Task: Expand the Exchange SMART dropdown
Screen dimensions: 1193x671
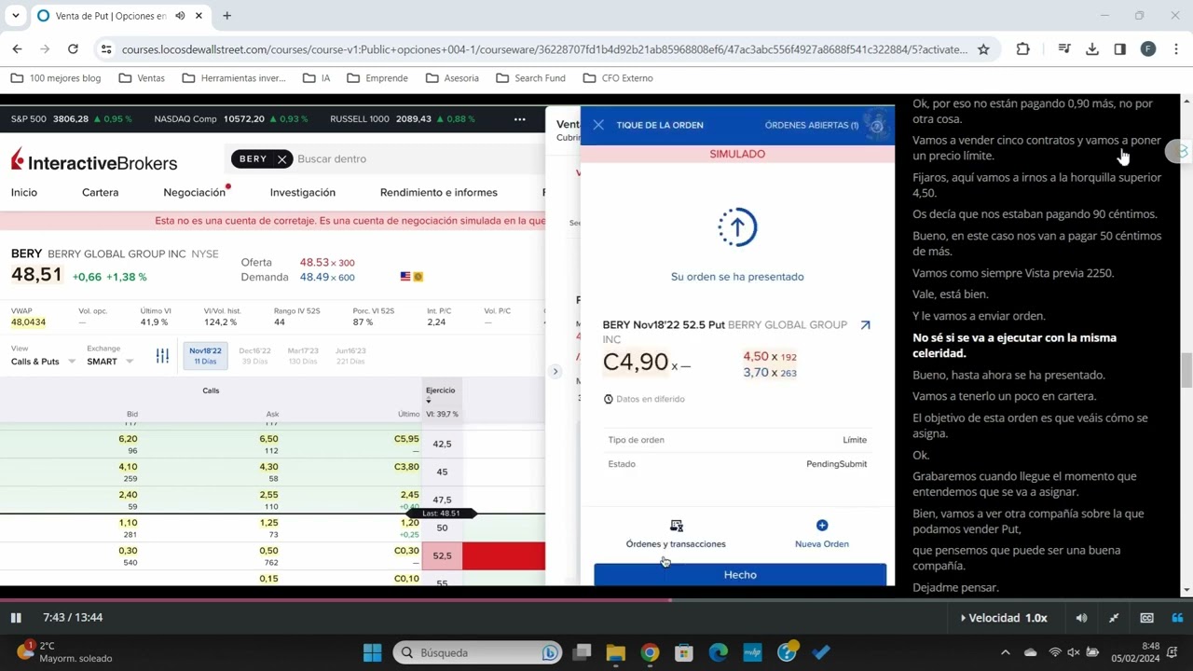Action: pos(110,362)
